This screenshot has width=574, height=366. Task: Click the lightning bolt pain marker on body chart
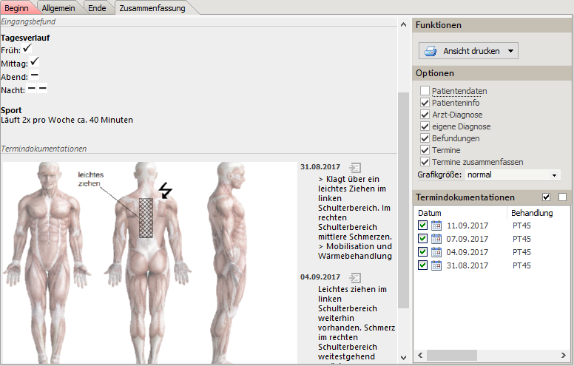point(166,191)
